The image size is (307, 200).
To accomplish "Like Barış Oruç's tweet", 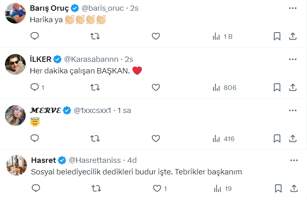I will click(x=156, y=36).
